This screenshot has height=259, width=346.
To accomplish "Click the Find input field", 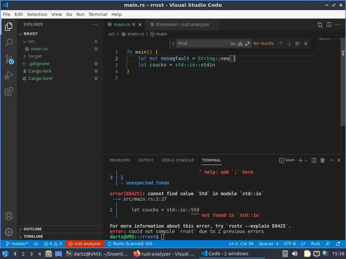I will [203, 44].
